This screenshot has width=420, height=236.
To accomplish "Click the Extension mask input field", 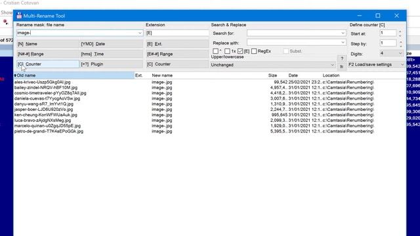I will (177, 33).
